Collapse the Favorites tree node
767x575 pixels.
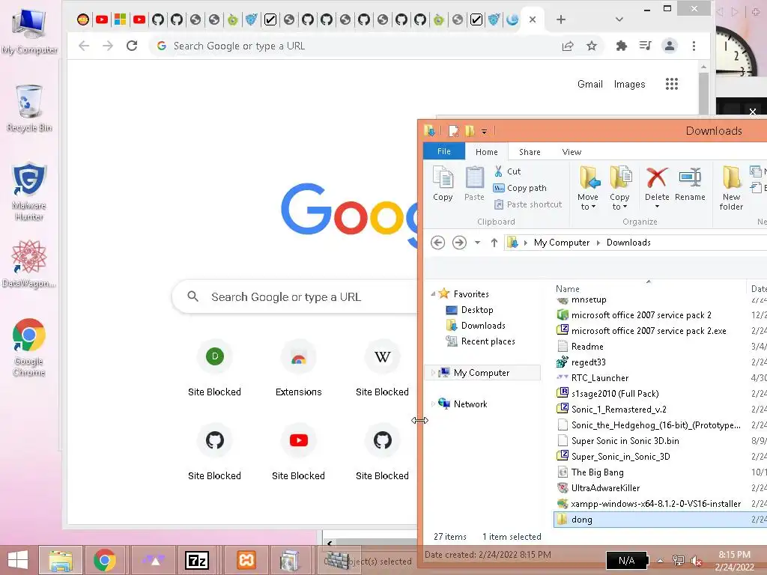click(x=433, y=293)
